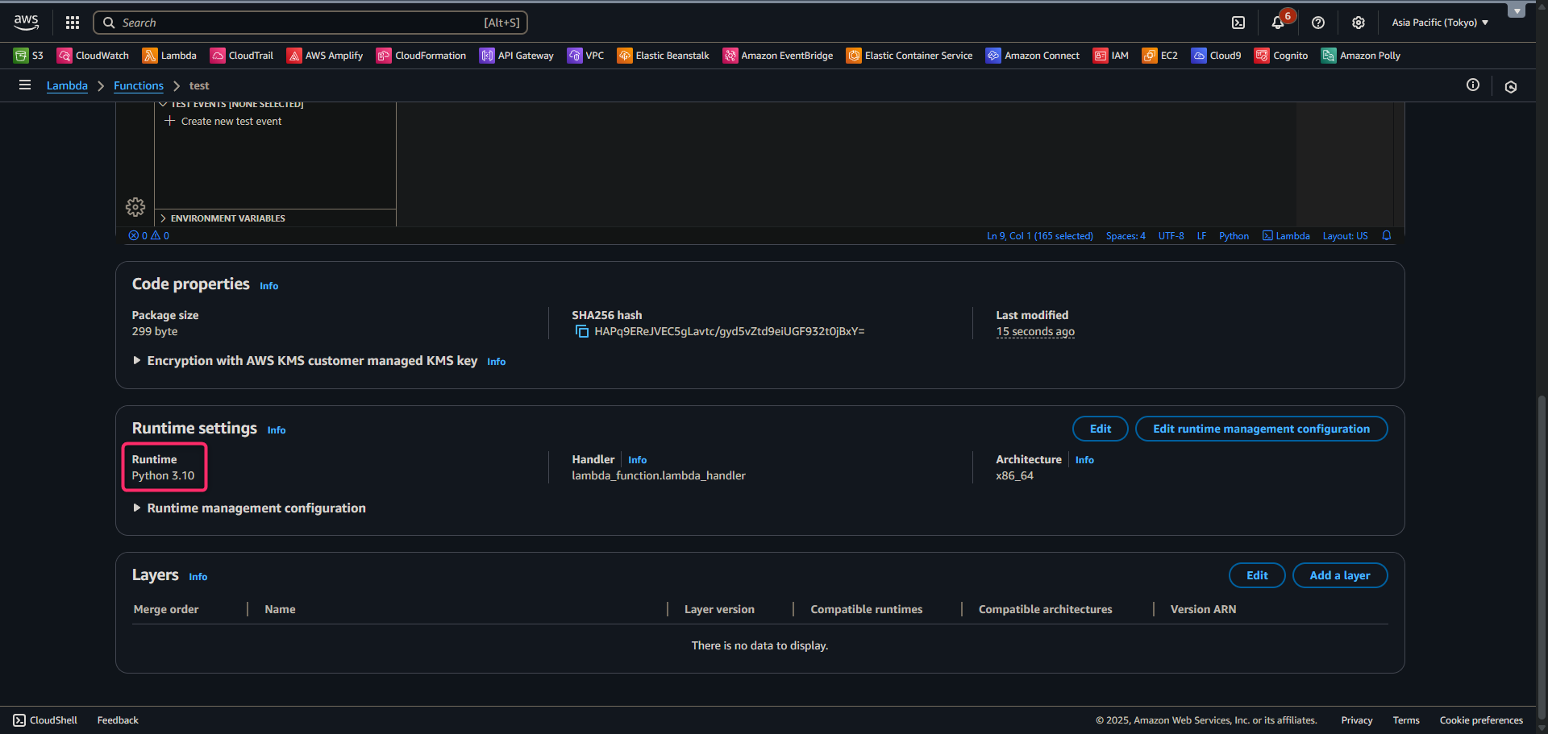The height and width of the screenshot is (734, 1548).
Task: Open the side navigation hamburger menu
Action: click(25, 85)
